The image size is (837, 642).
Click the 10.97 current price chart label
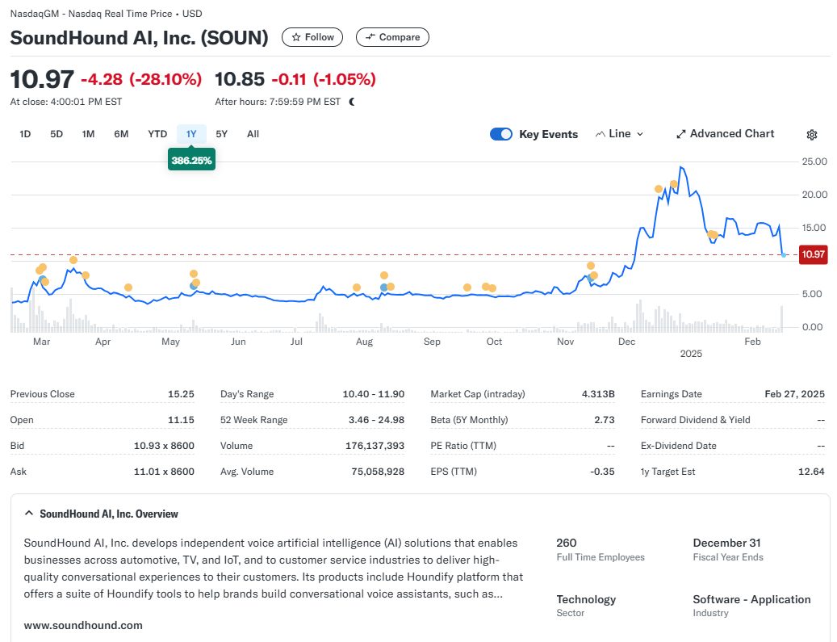click(813, 254)
